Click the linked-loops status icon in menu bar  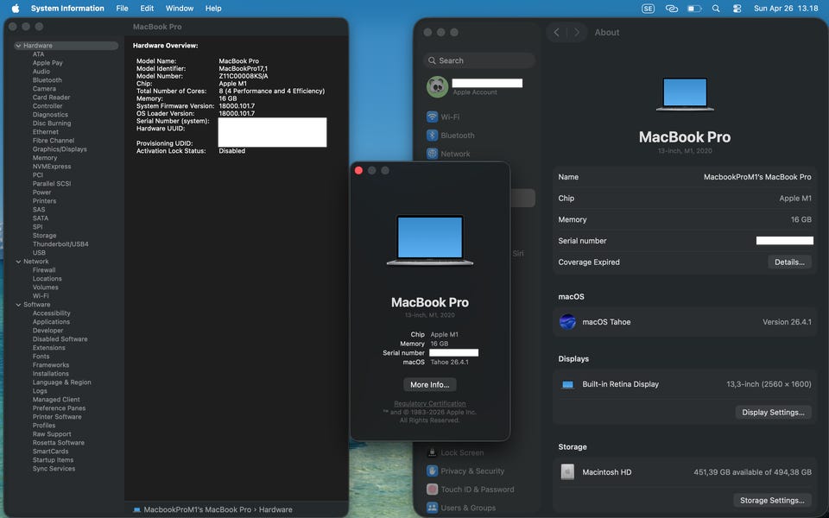click(672, 9)
